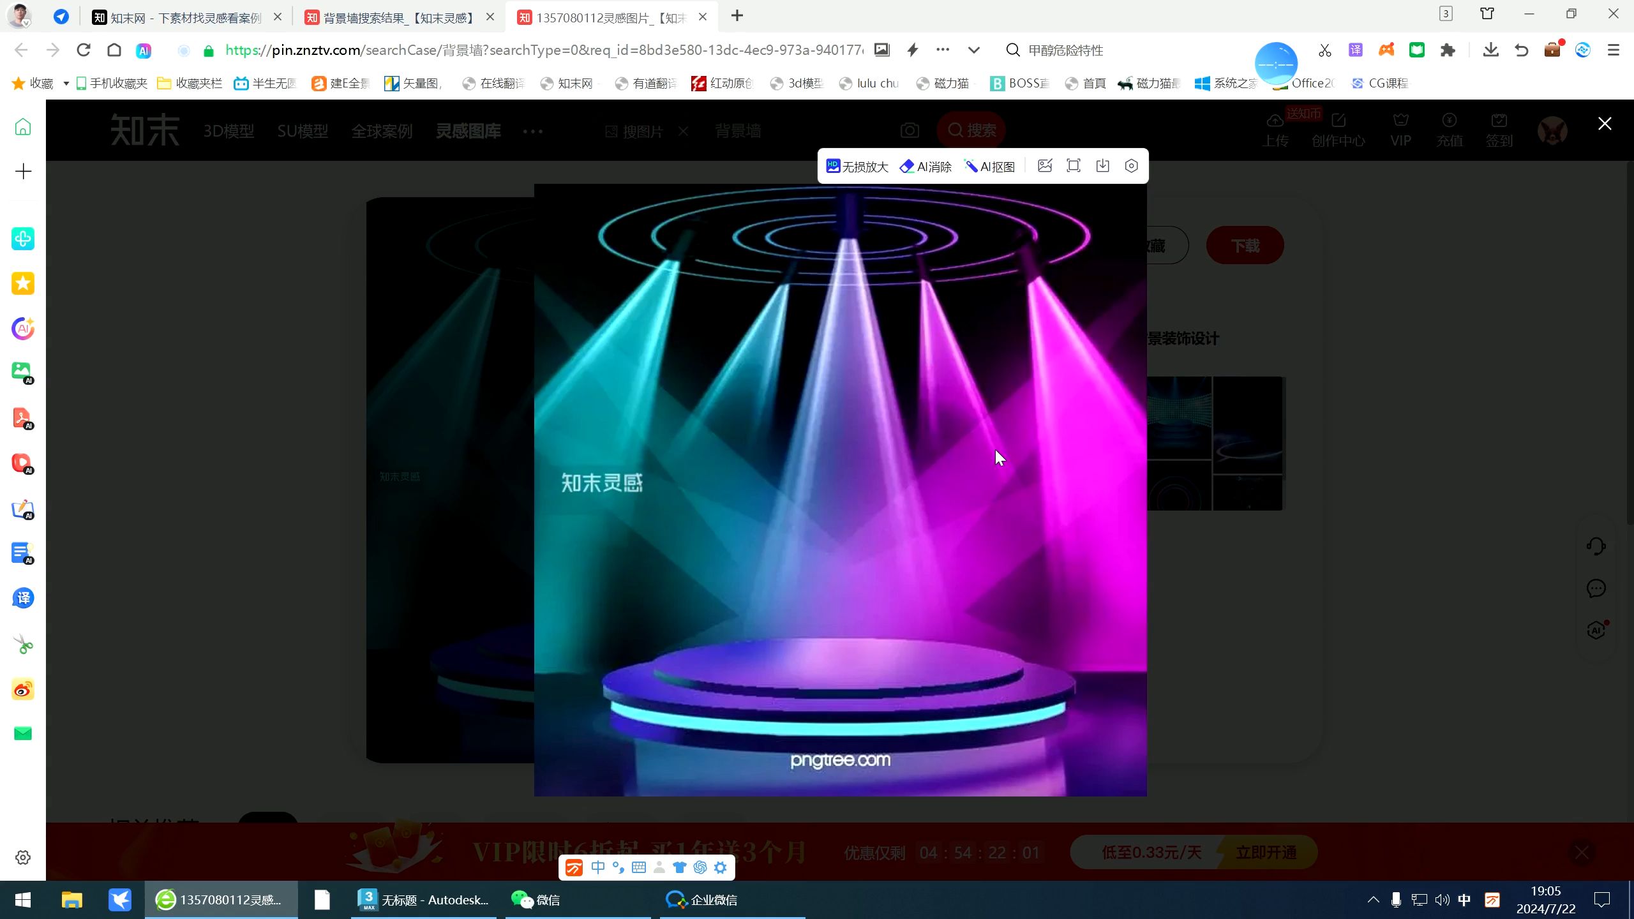Reload the page with refresh button

click(x=84, y=50)
